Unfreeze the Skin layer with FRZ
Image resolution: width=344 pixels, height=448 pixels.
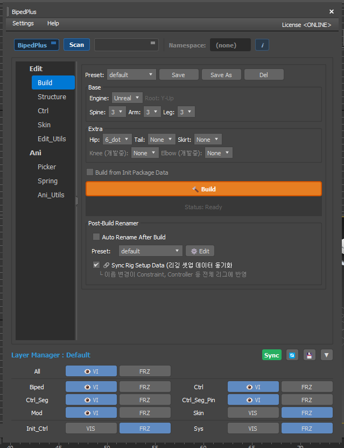306,413
